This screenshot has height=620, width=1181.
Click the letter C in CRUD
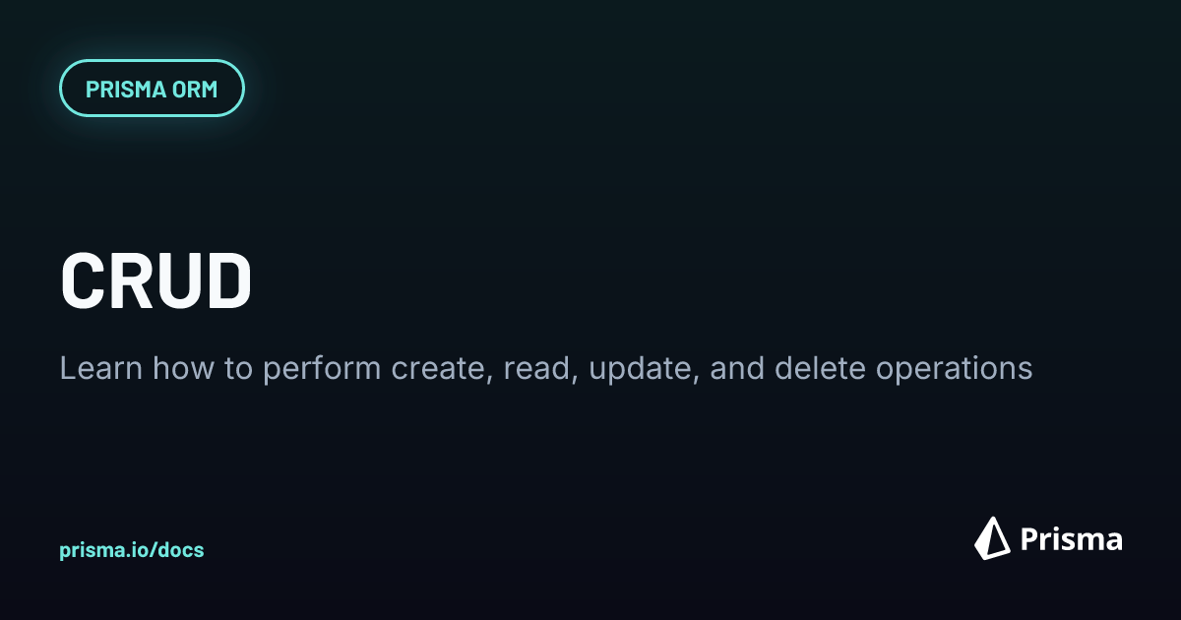pyautogui.click(x=82, y=281)
